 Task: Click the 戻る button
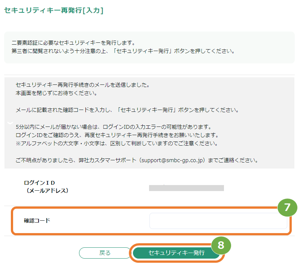pos(105,253)
